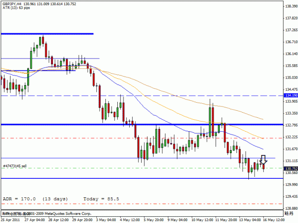Viewport: 298px width, 223px height.
Task: Click the 135.030 price scale value
Action: click(x=291, y=78)
